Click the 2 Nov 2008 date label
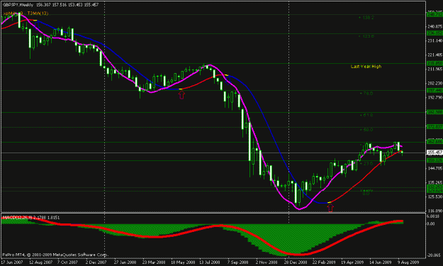The image size is (443, 266). (x=267, y=262)
